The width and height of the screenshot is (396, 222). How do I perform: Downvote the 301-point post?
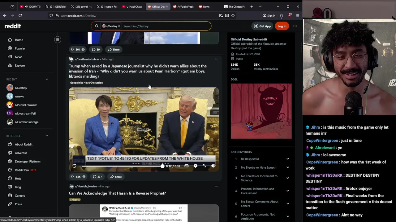pyautogui.click(x=83, y=49)
